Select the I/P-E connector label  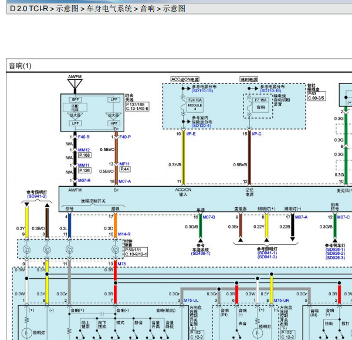coord(191,134)
